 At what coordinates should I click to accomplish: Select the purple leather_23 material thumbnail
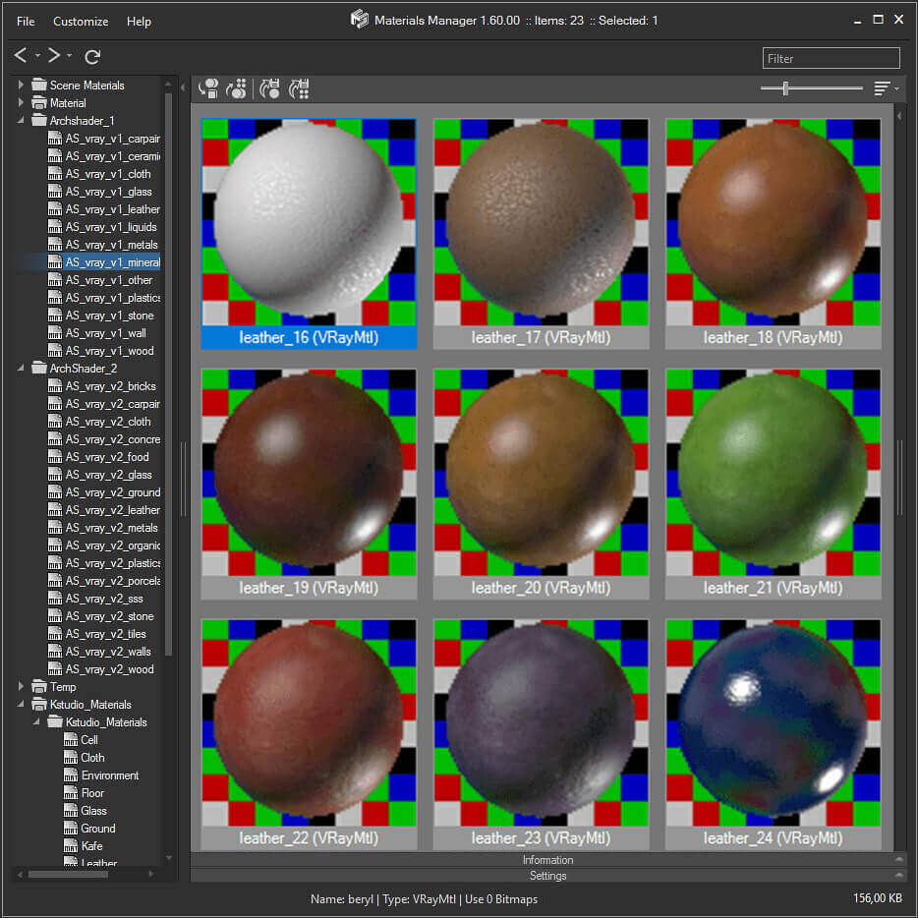point(541,734)
